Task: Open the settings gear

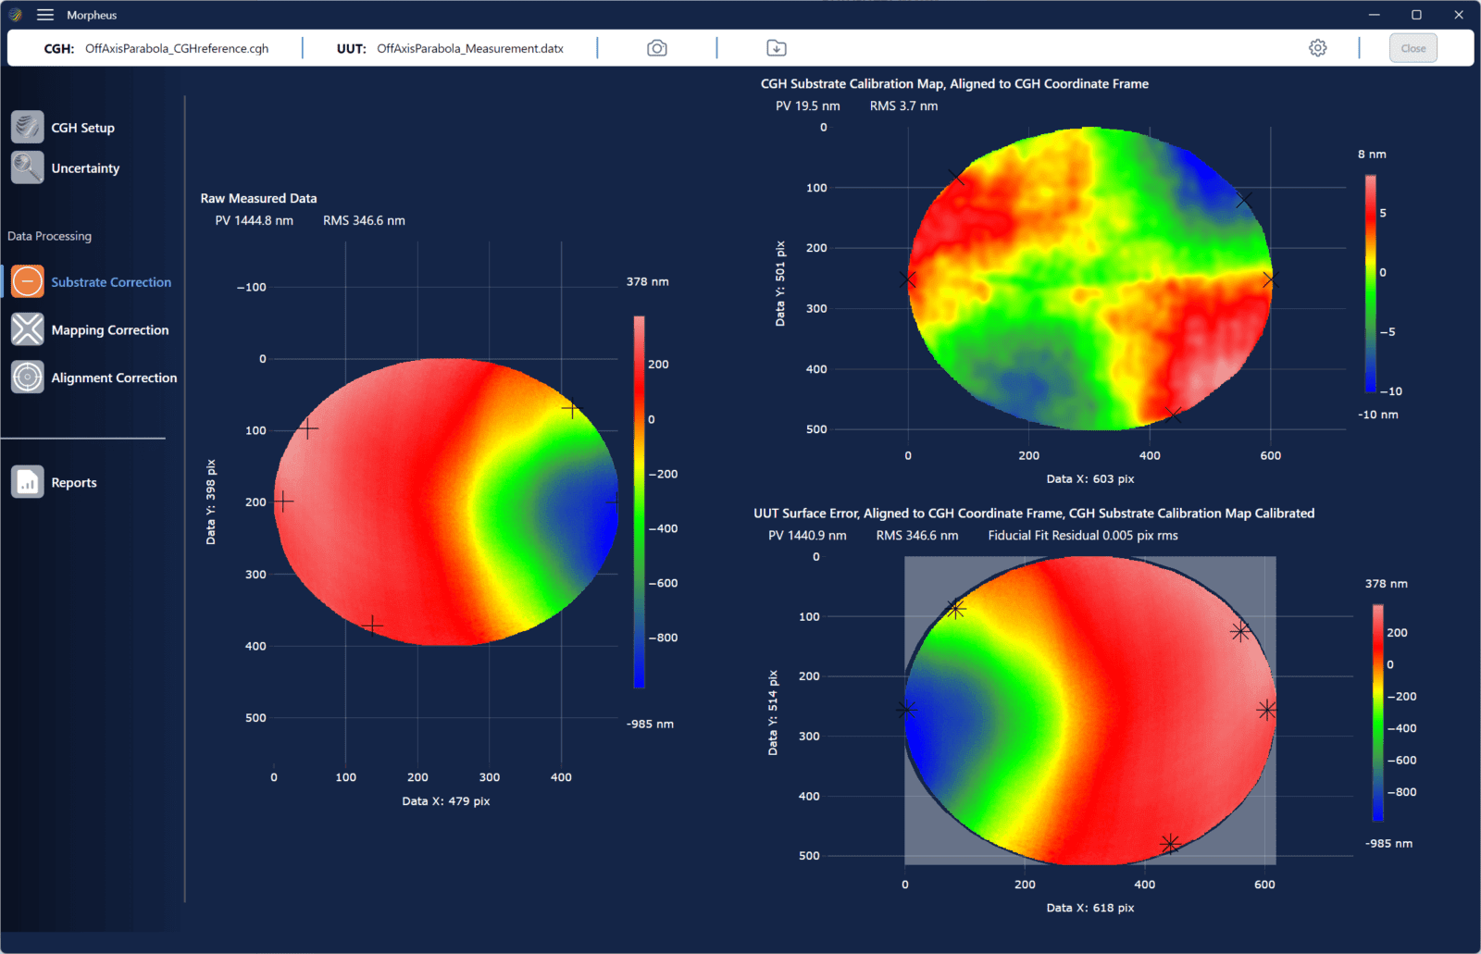Action: pyautogui.click(x=1317, y=48)
